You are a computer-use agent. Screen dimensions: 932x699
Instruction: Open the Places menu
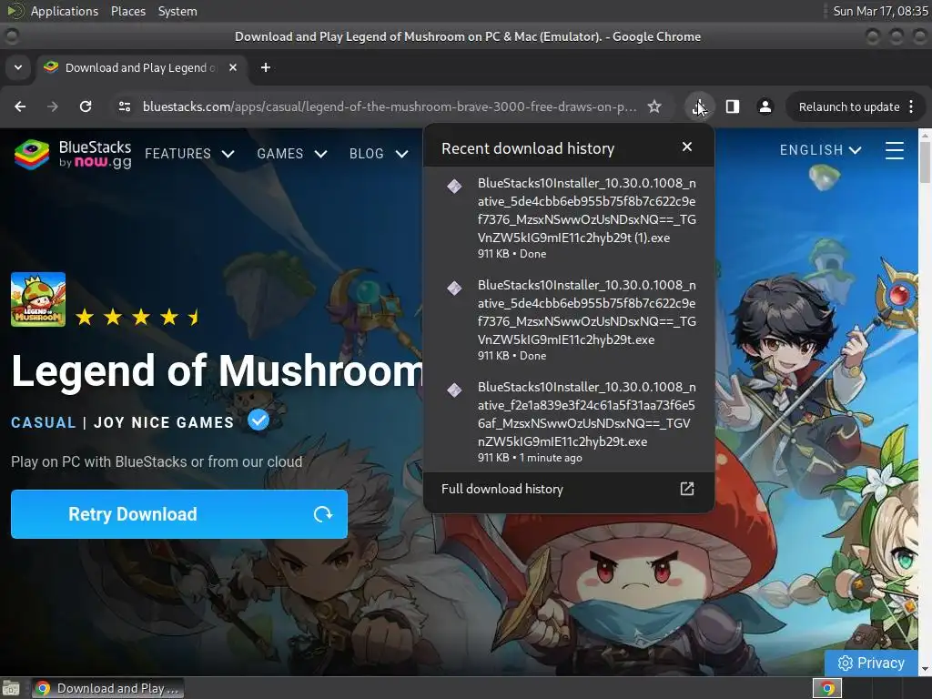tap(127, 11)
